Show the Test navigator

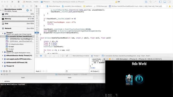(19, 6)
